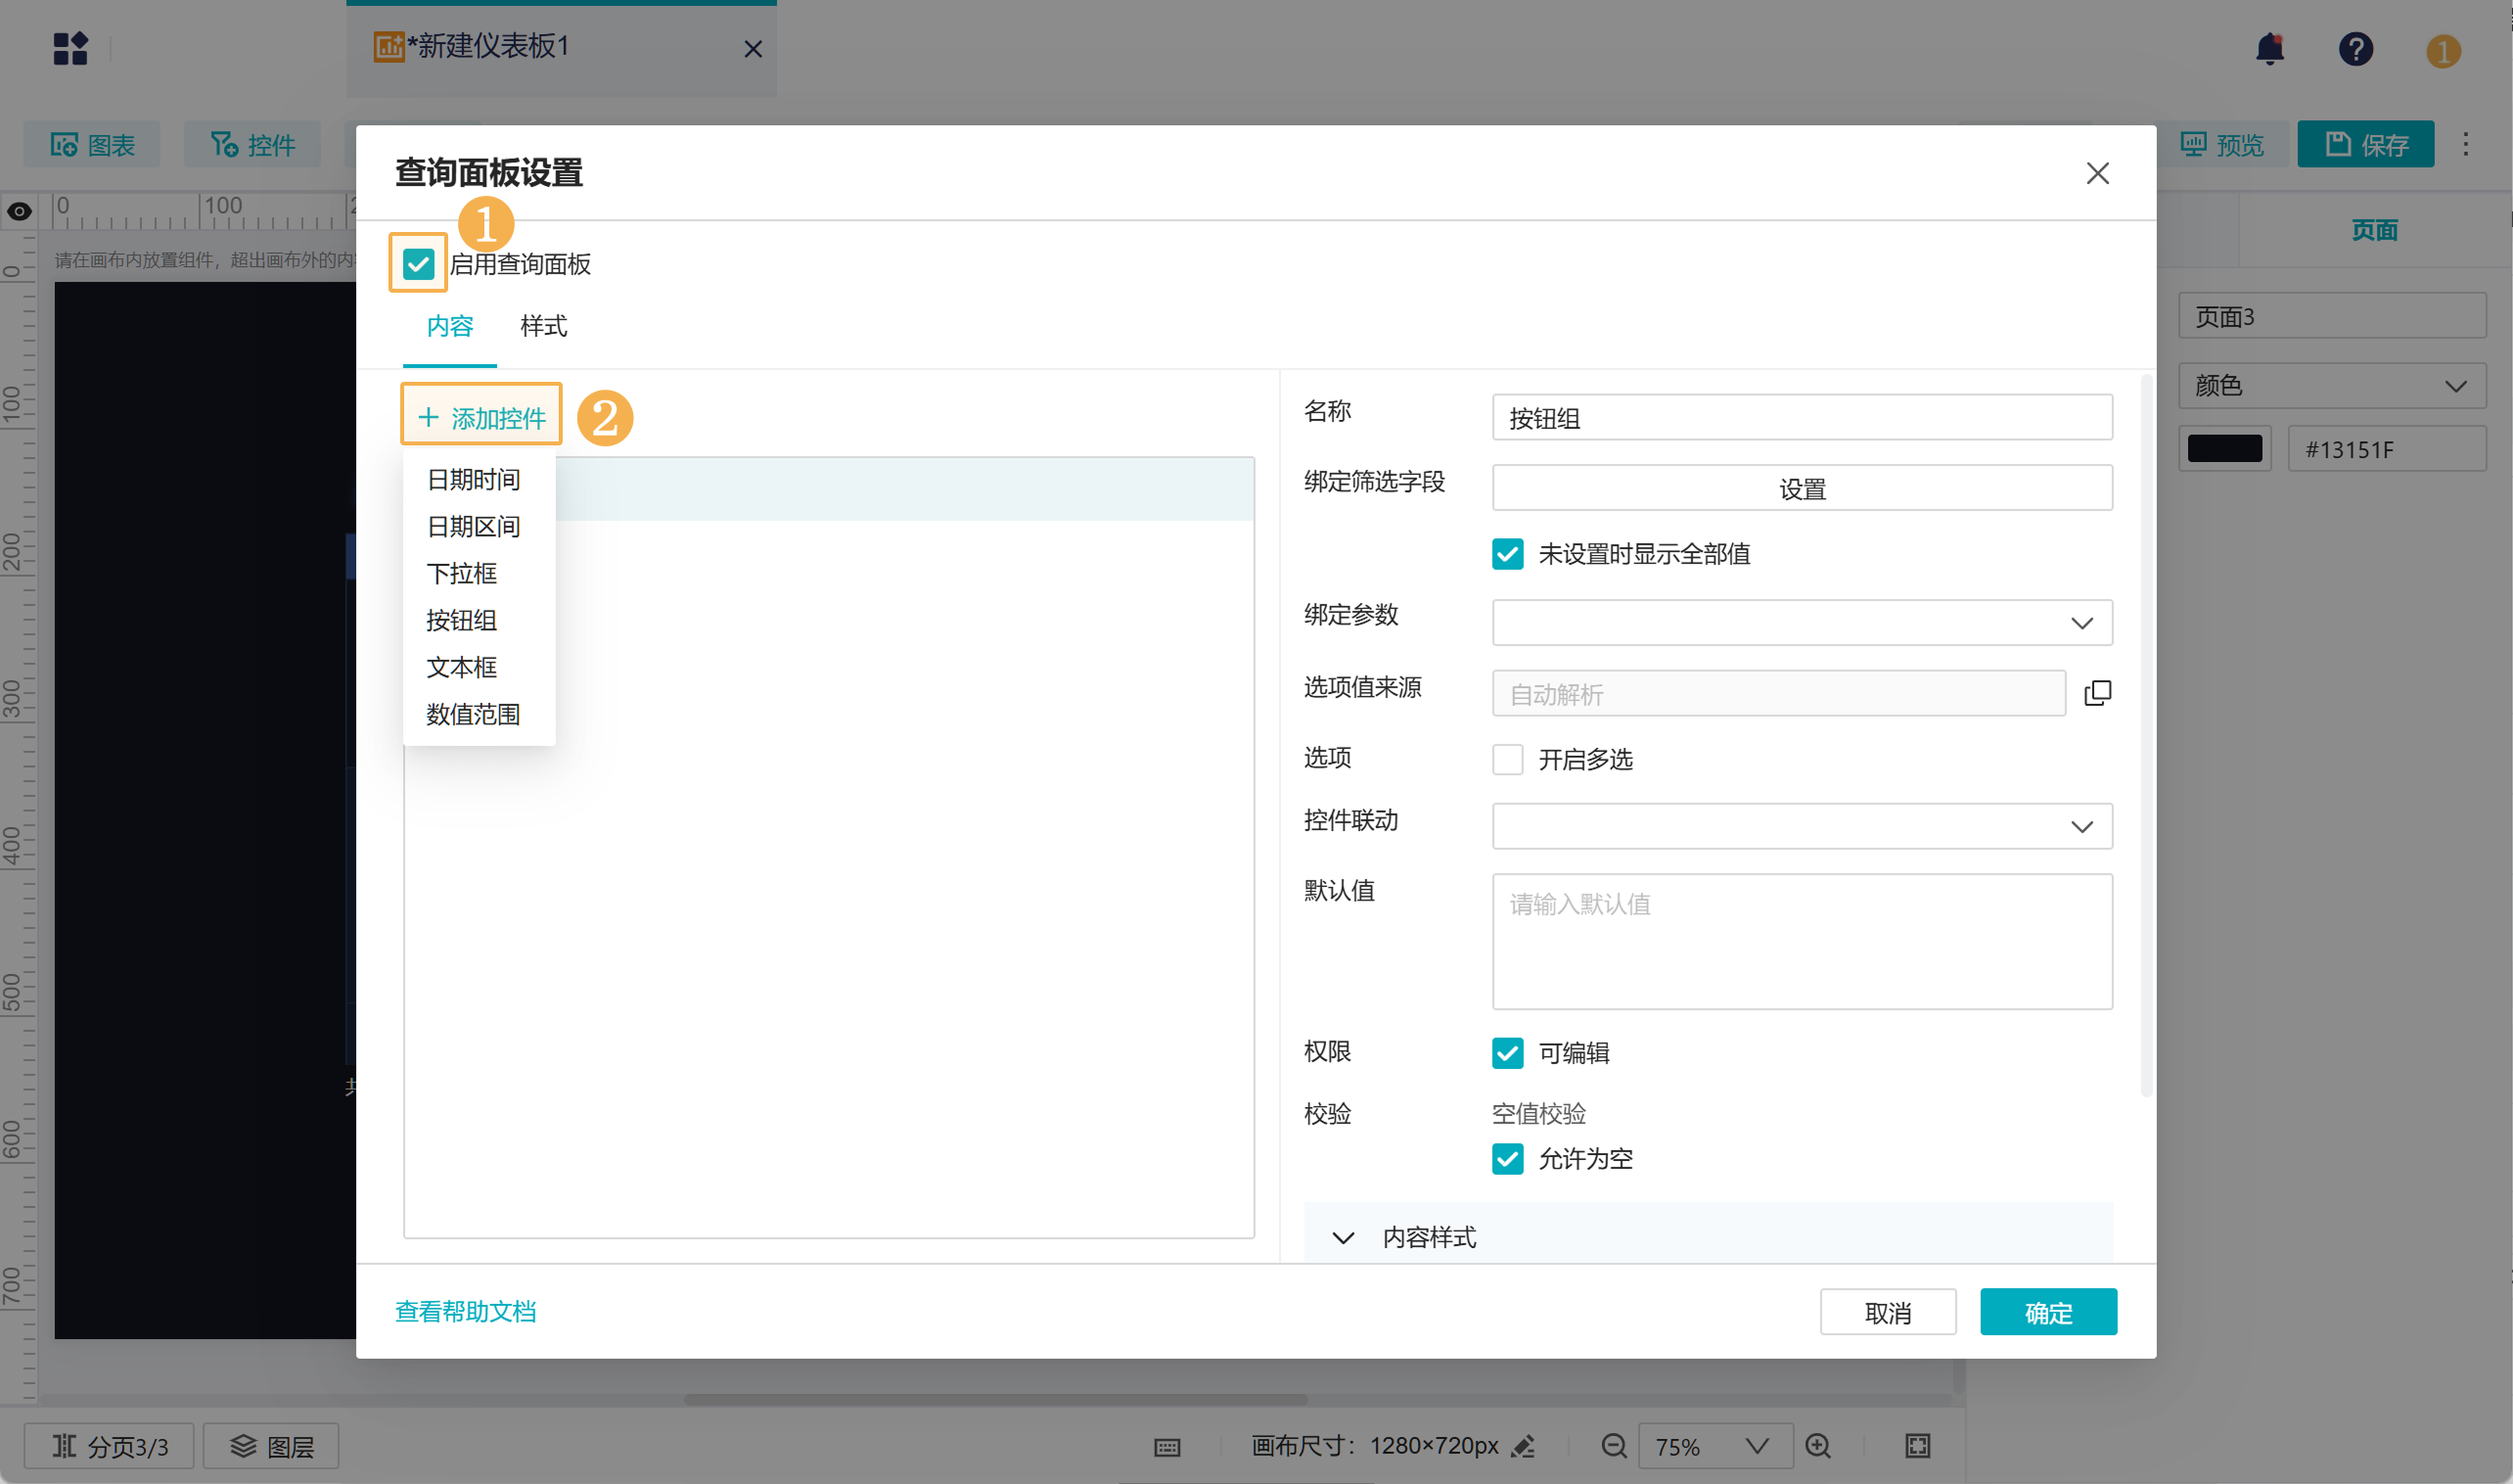
Task: Click the notification bell icon
Action: click(x=2269, y=49)
